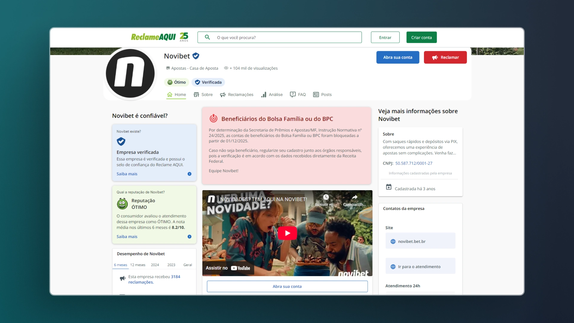
Task: Select the Geral performance tab
Action: pos(188,265)
